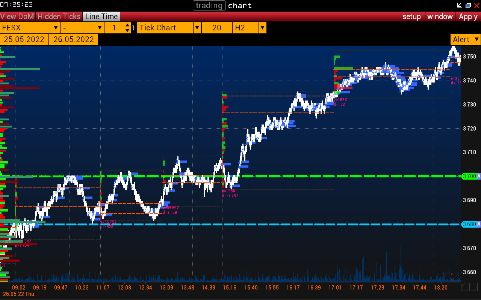481x300 pixels.
Task: Click the Alert button
Action: 461,39
